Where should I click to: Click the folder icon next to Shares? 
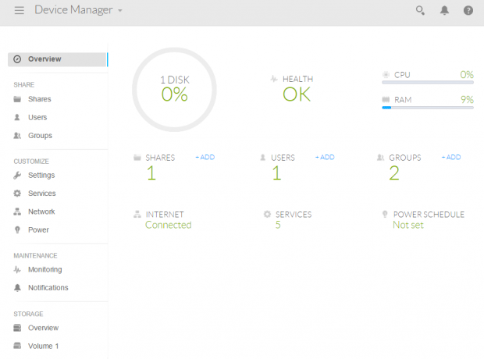click(17, 99)
